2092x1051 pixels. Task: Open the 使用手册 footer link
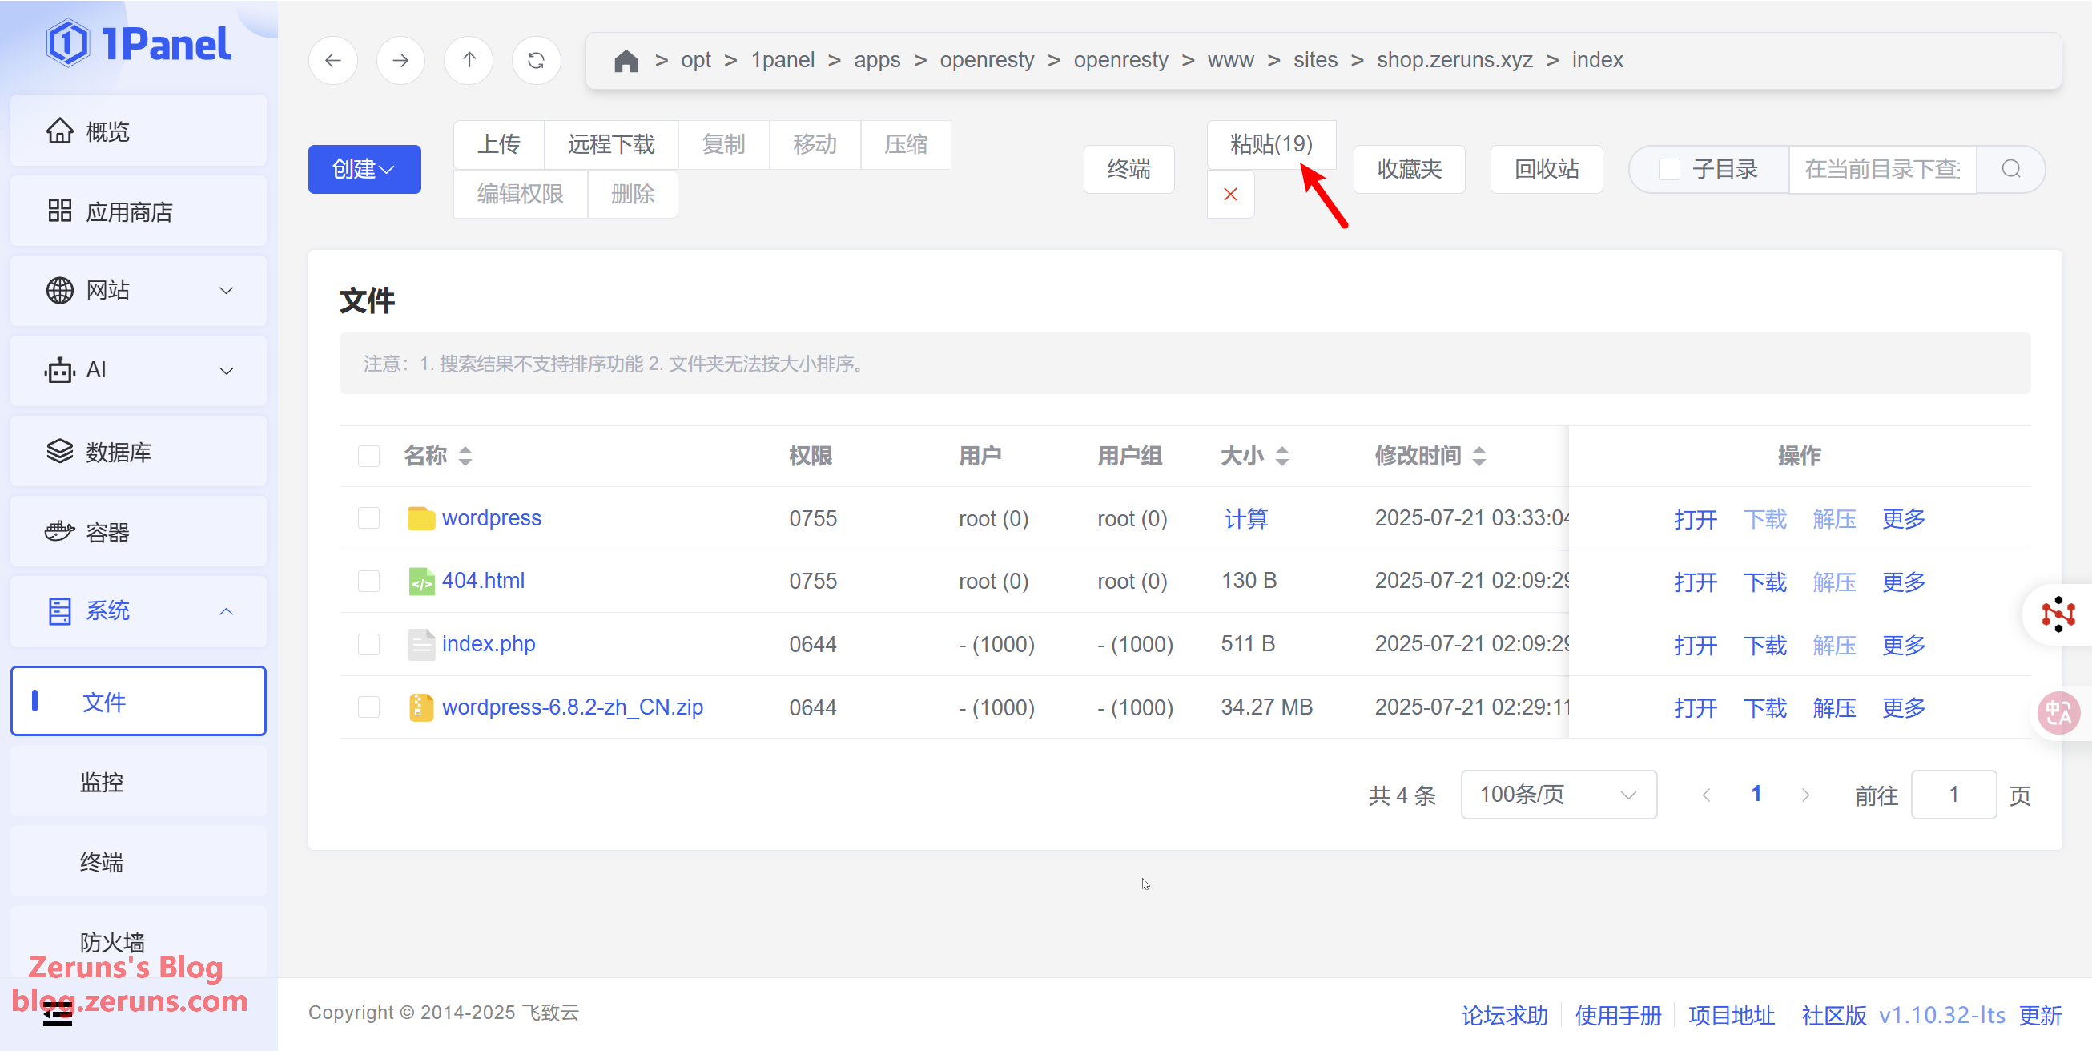[1618, 1015]
